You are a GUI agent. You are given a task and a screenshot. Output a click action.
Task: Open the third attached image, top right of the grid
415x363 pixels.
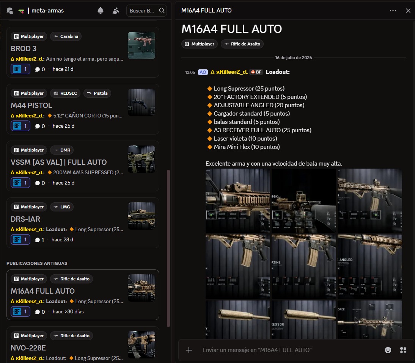369,201
